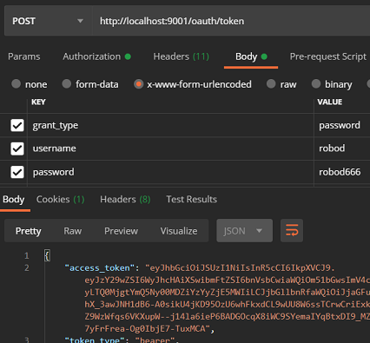
Task: Open the request Headers (11) tab
Action: (x=182, y=56)
